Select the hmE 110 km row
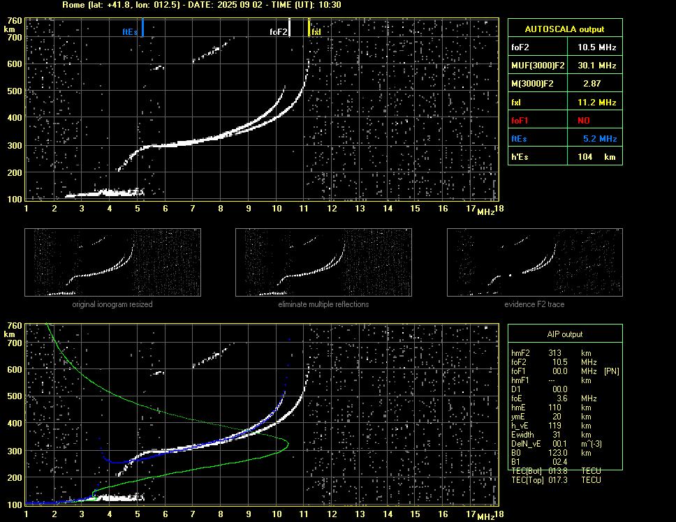This screenshot has width=676, height=522. (x=550, y=408)
